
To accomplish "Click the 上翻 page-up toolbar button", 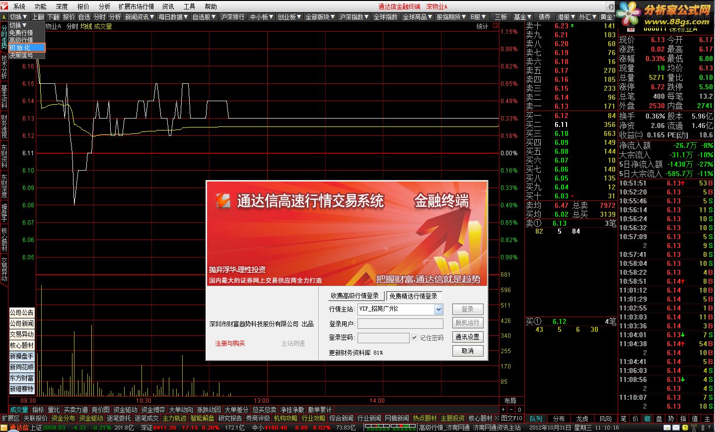I will 38,17.
